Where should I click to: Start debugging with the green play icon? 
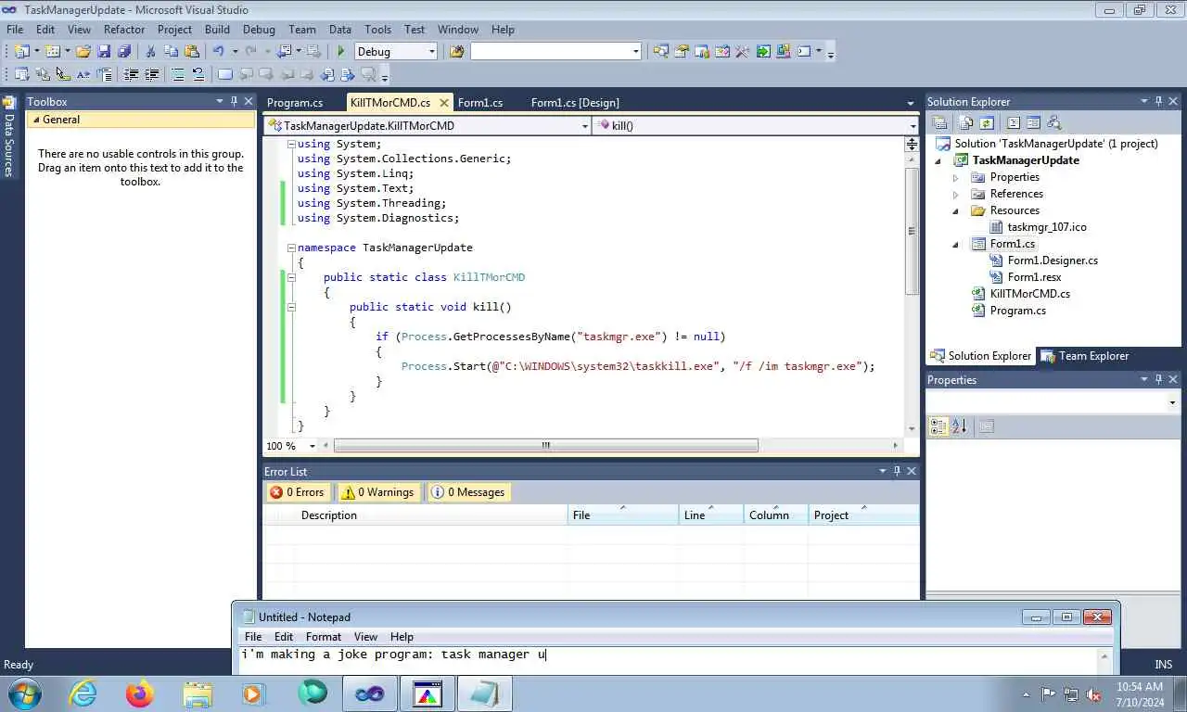pos(341,52)
